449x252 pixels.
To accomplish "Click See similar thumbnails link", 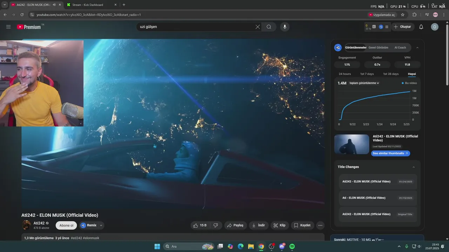I will tap(390, 153).
